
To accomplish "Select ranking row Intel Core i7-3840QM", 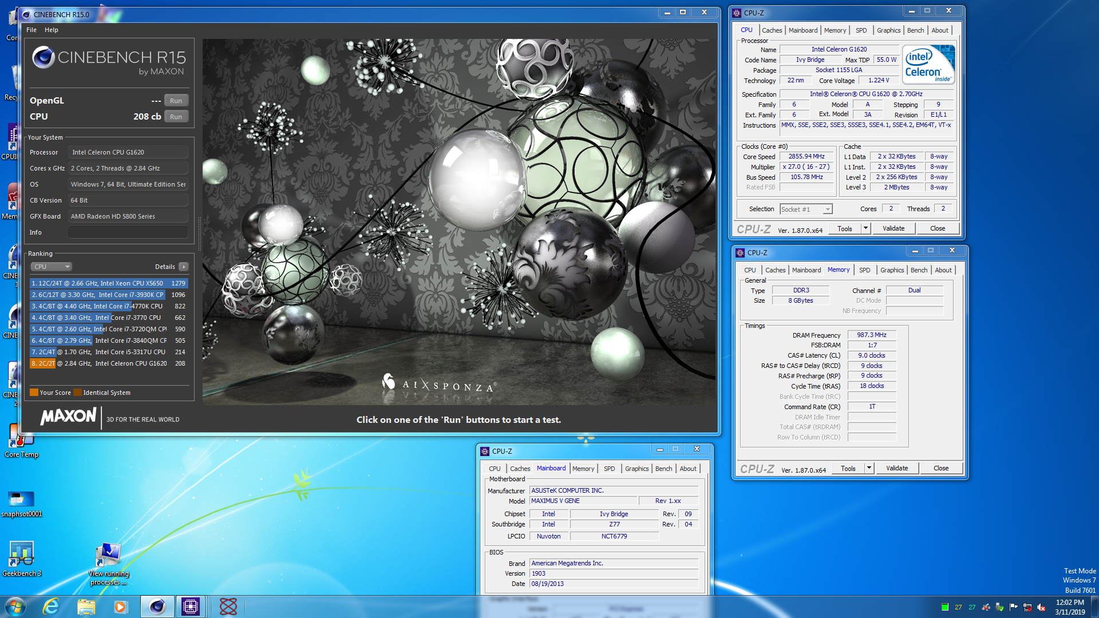I will [109, 340].
